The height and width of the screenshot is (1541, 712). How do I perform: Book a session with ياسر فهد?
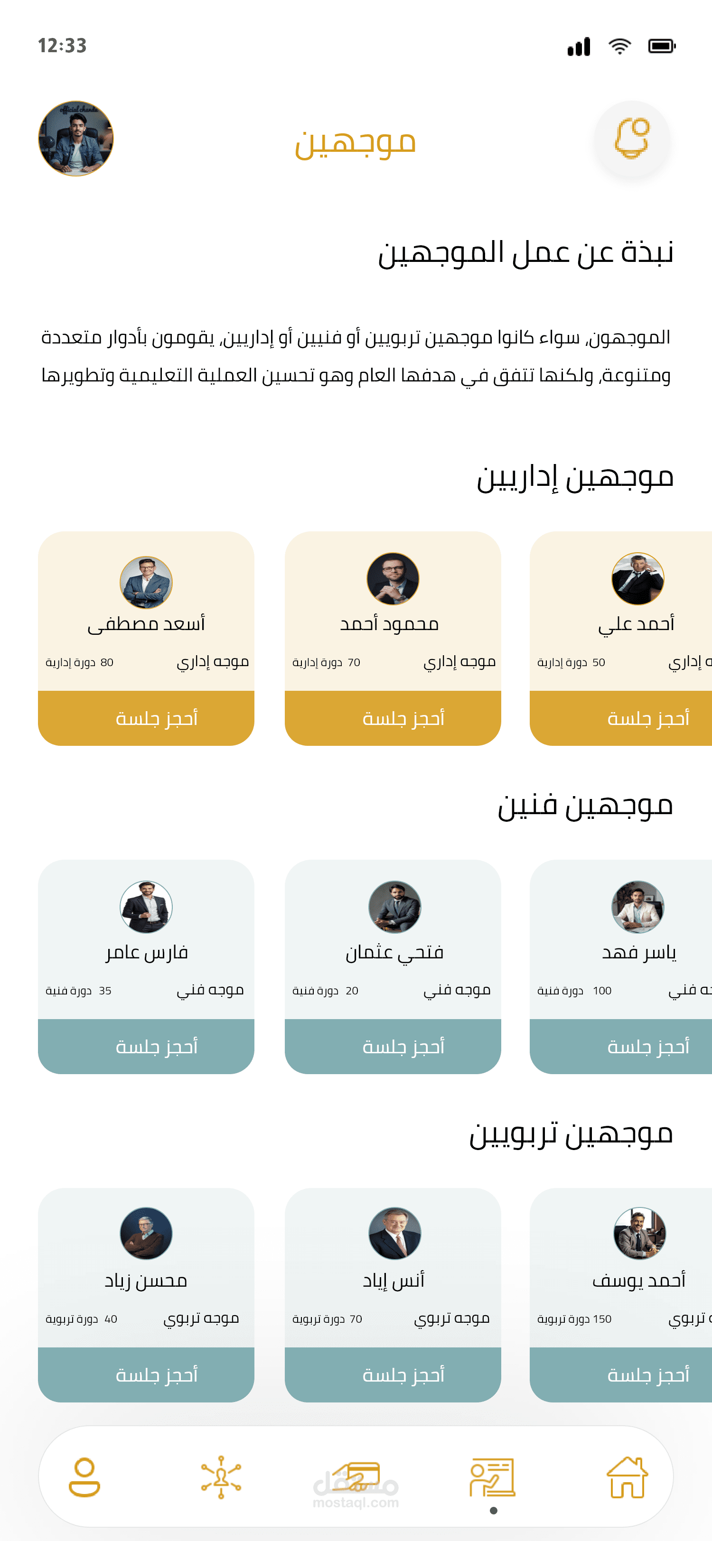621,1046
